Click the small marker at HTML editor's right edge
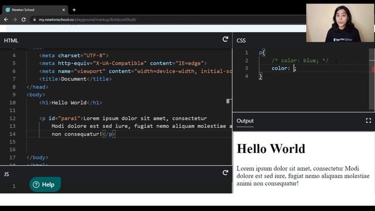Image resolution: width=375 pixels, height=211 pixels. 229,101
